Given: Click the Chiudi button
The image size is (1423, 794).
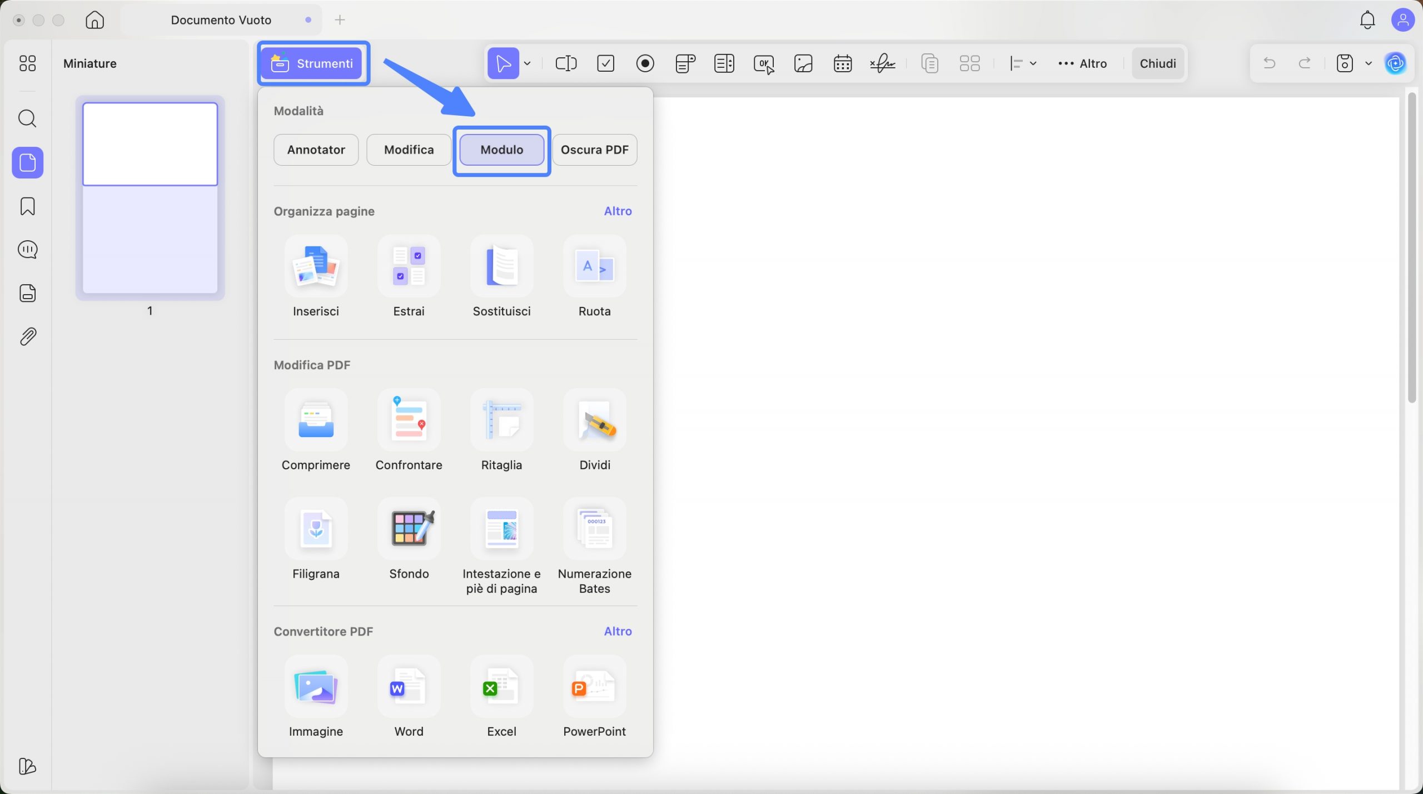Looking at the screenshot, I should 1157,63.
